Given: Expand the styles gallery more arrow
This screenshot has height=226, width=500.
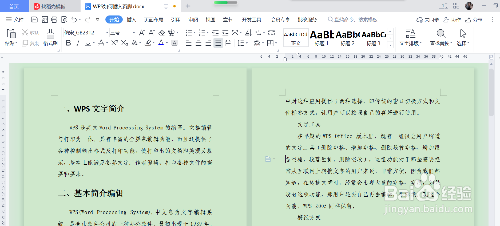Looking at the screenshot, I should click(x=390, y=45).
